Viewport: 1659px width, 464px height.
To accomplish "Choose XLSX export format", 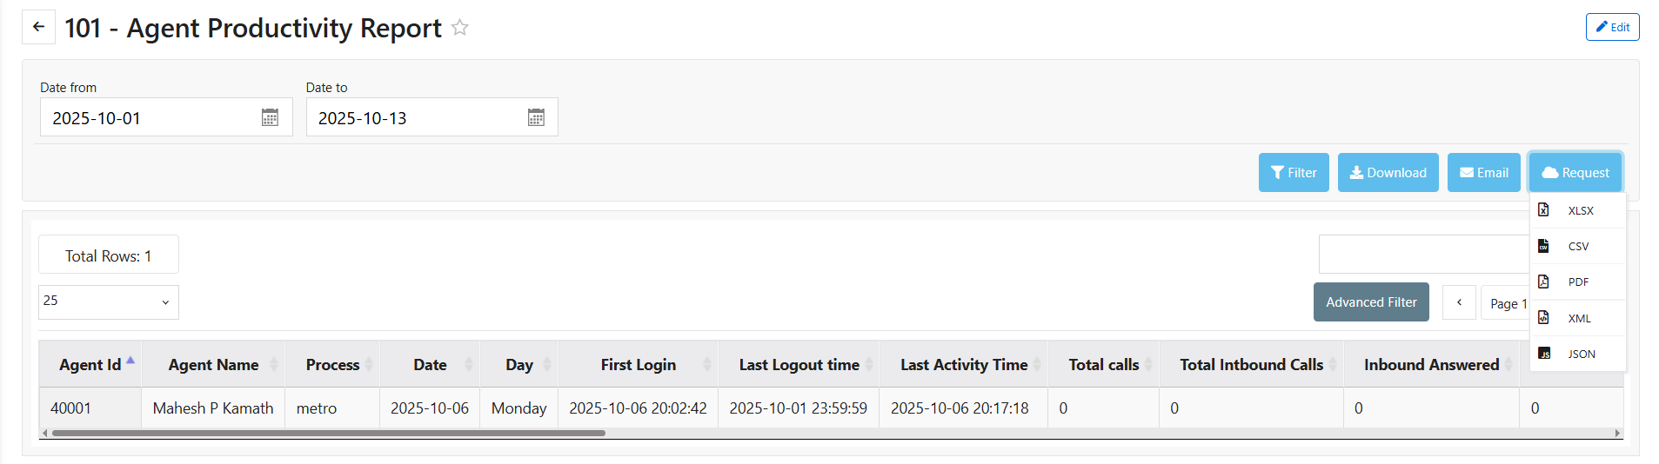I will click(1580, 210).
